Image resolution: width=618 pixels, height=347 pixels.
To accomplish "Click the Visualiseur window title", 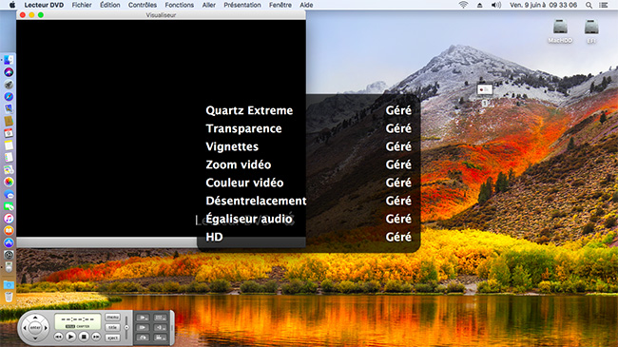I will 161,15.
